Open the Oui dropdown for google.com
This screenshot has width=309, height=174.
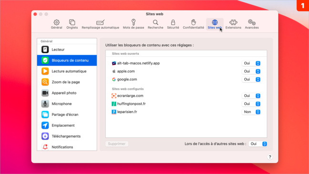(251, 80)
